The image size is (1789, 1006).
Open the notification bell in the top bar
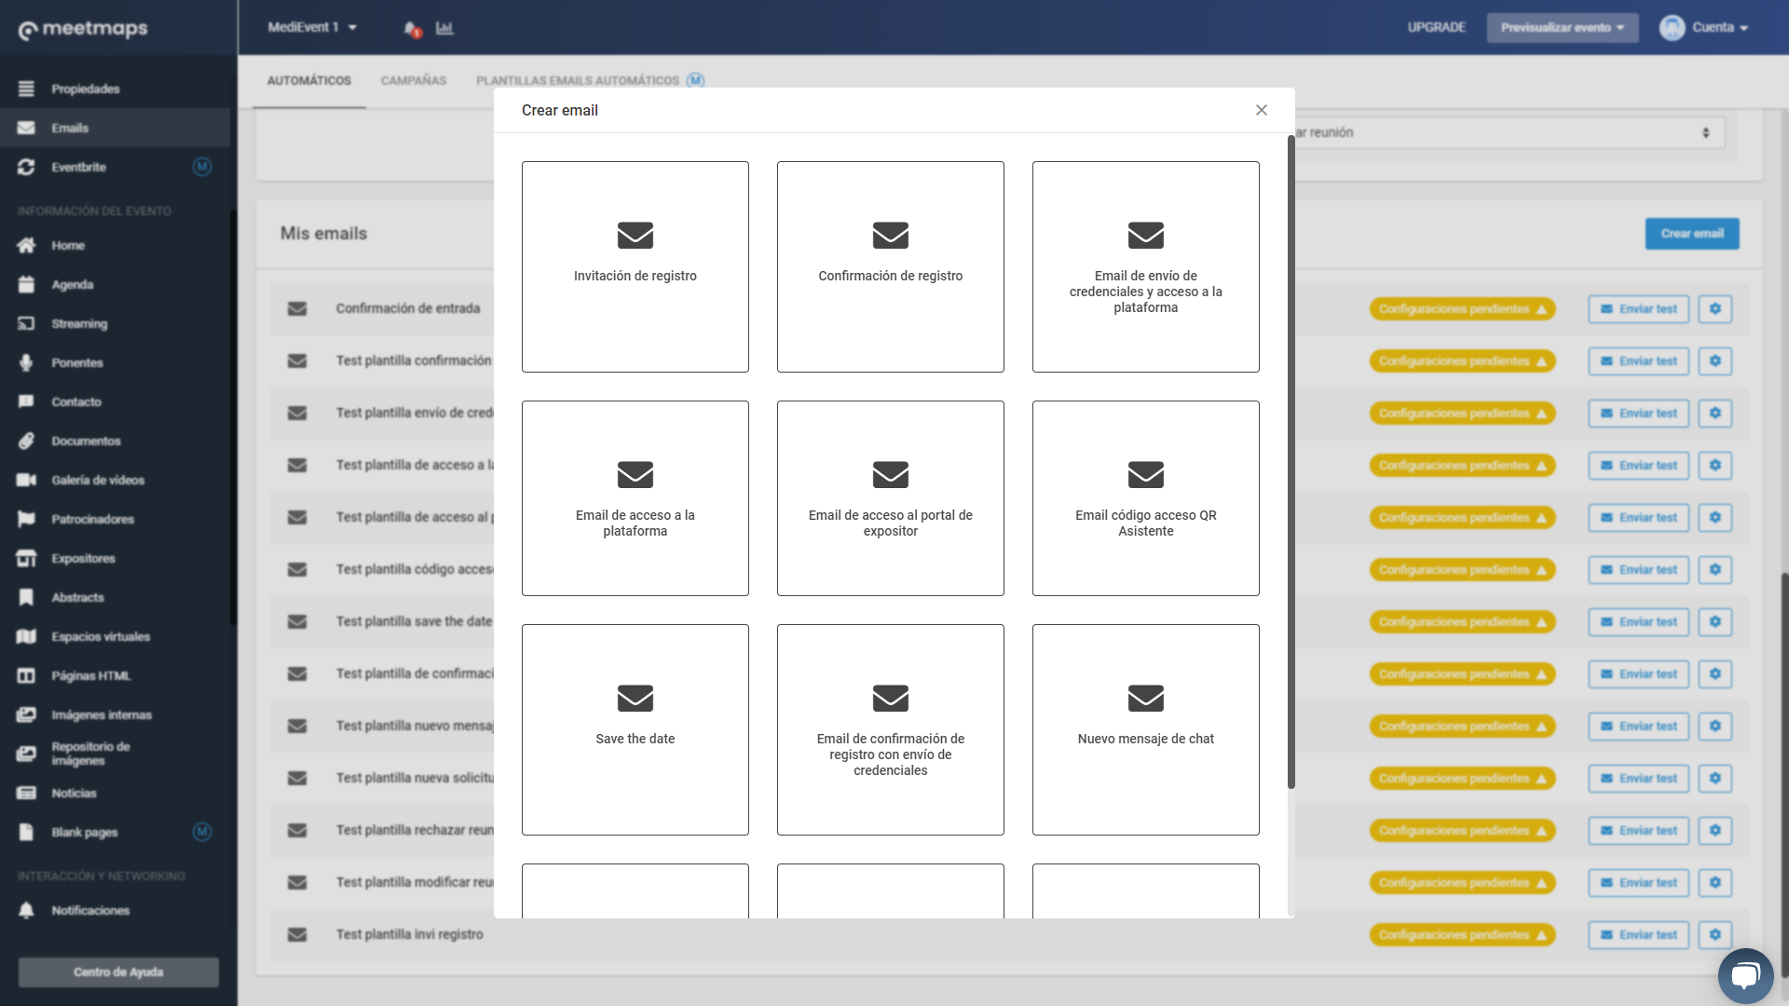click(x=412, y=29)
